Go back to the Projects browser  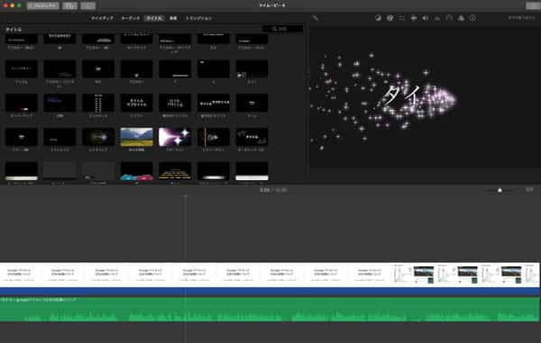(x=42, y=5)
